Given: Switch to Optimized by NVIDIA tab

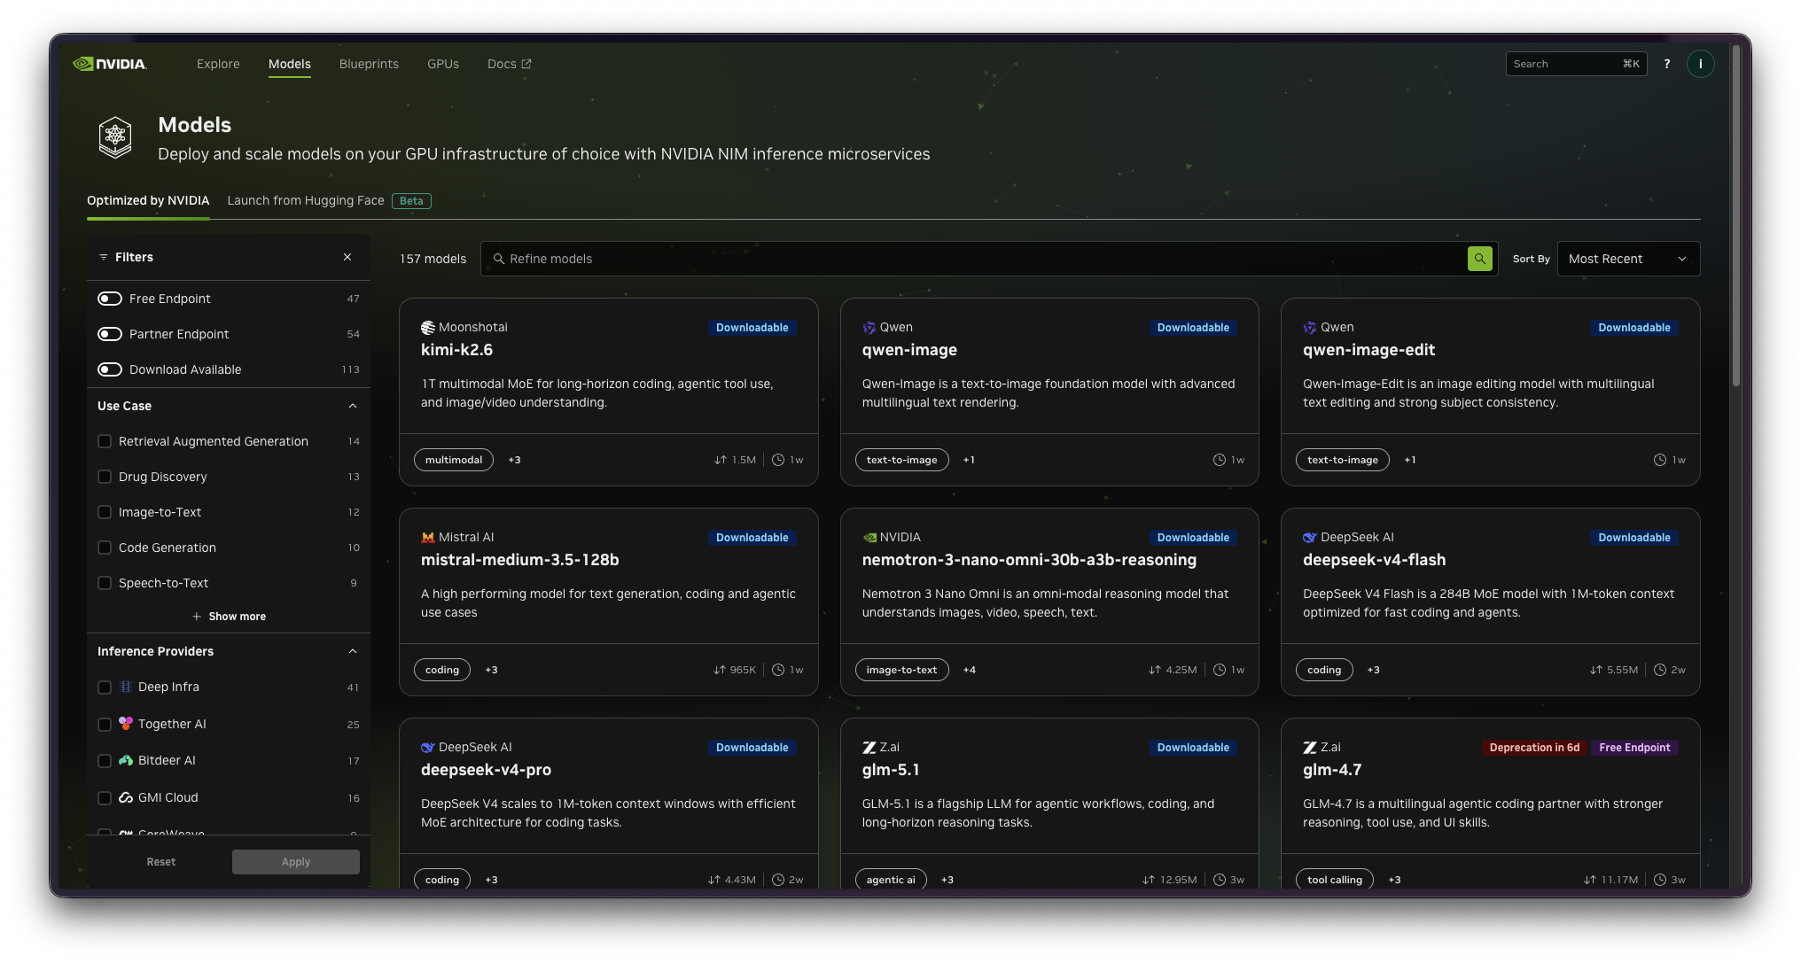Looking at the screenshot, I should click(148, 200).
